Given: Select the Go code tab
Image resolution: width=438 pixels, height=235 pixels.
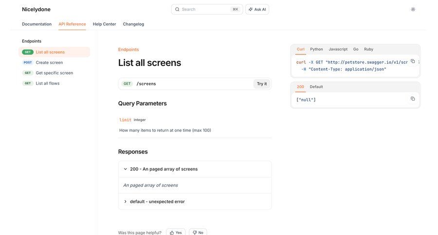Looking at the screenshot, I should click(x=356, y=49).
